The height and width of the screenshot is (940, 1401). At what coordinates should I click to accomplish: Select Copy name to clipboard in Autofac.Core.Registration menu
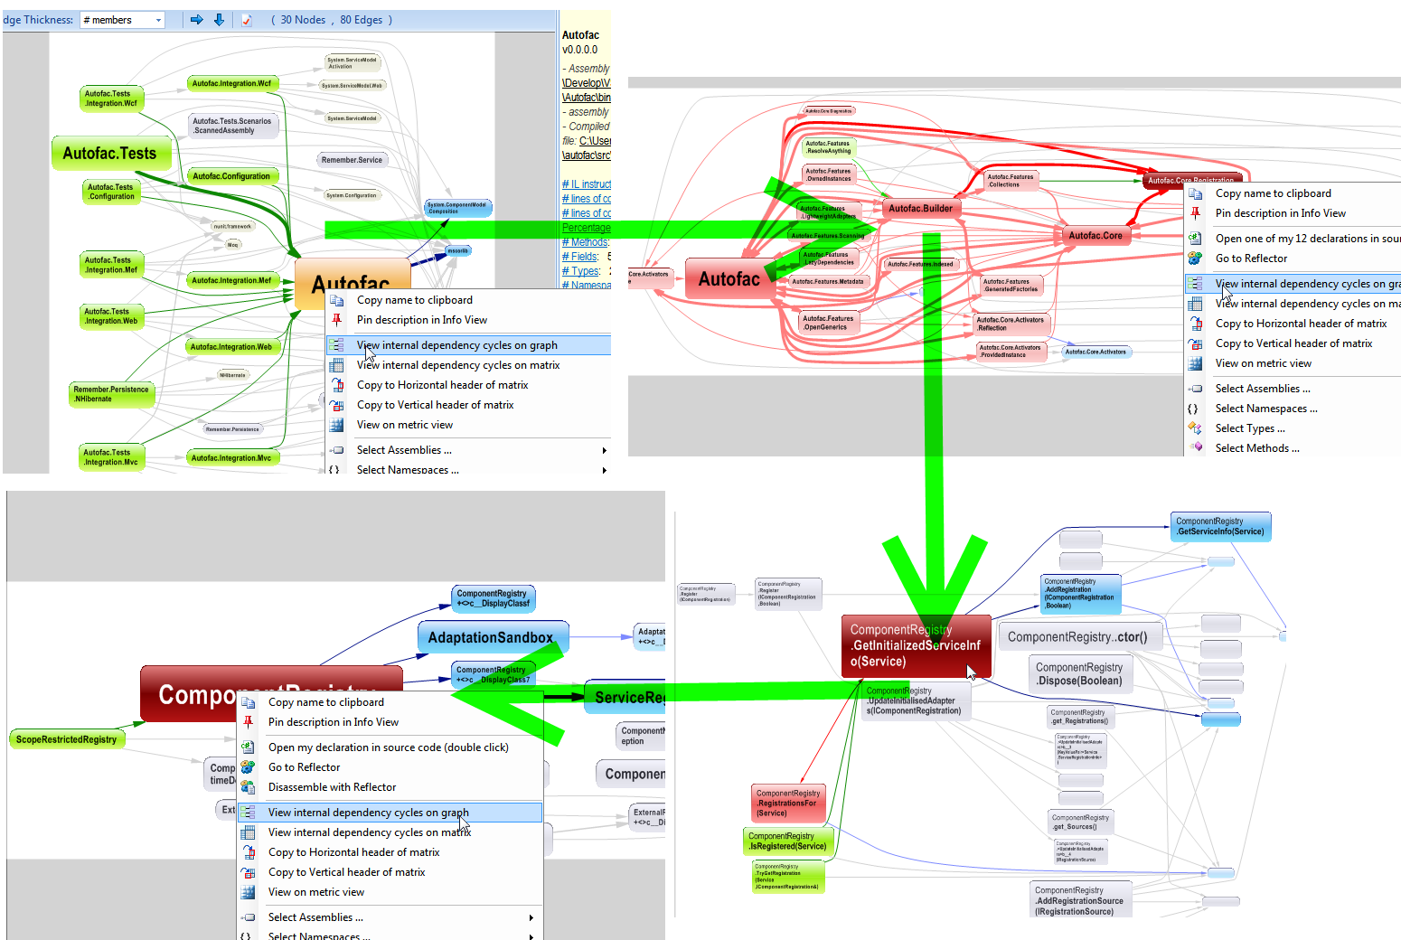tap(1273, 193)
